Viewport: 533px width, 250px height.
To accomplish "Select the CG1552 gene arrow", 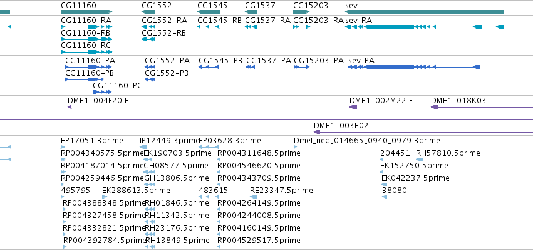I will coord(148,12).
